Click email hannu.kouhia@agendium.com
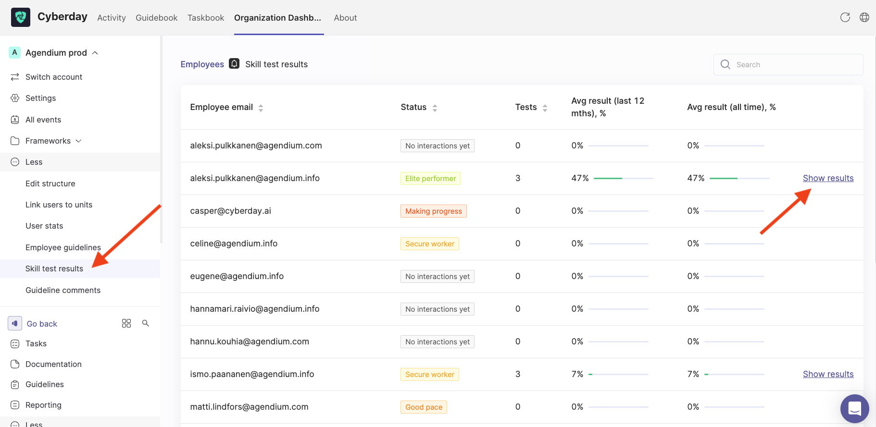The width and height of the screenshot is (876, 427). click(250, 342)
